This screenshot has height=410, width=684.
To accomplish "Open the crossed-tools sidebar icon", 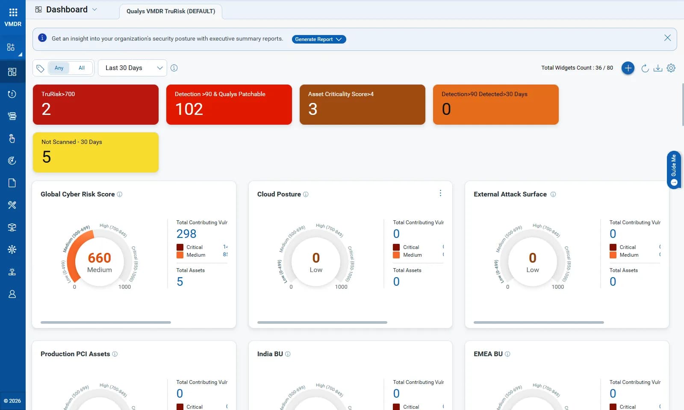I will pyautogui.click(x=12, y=205).
